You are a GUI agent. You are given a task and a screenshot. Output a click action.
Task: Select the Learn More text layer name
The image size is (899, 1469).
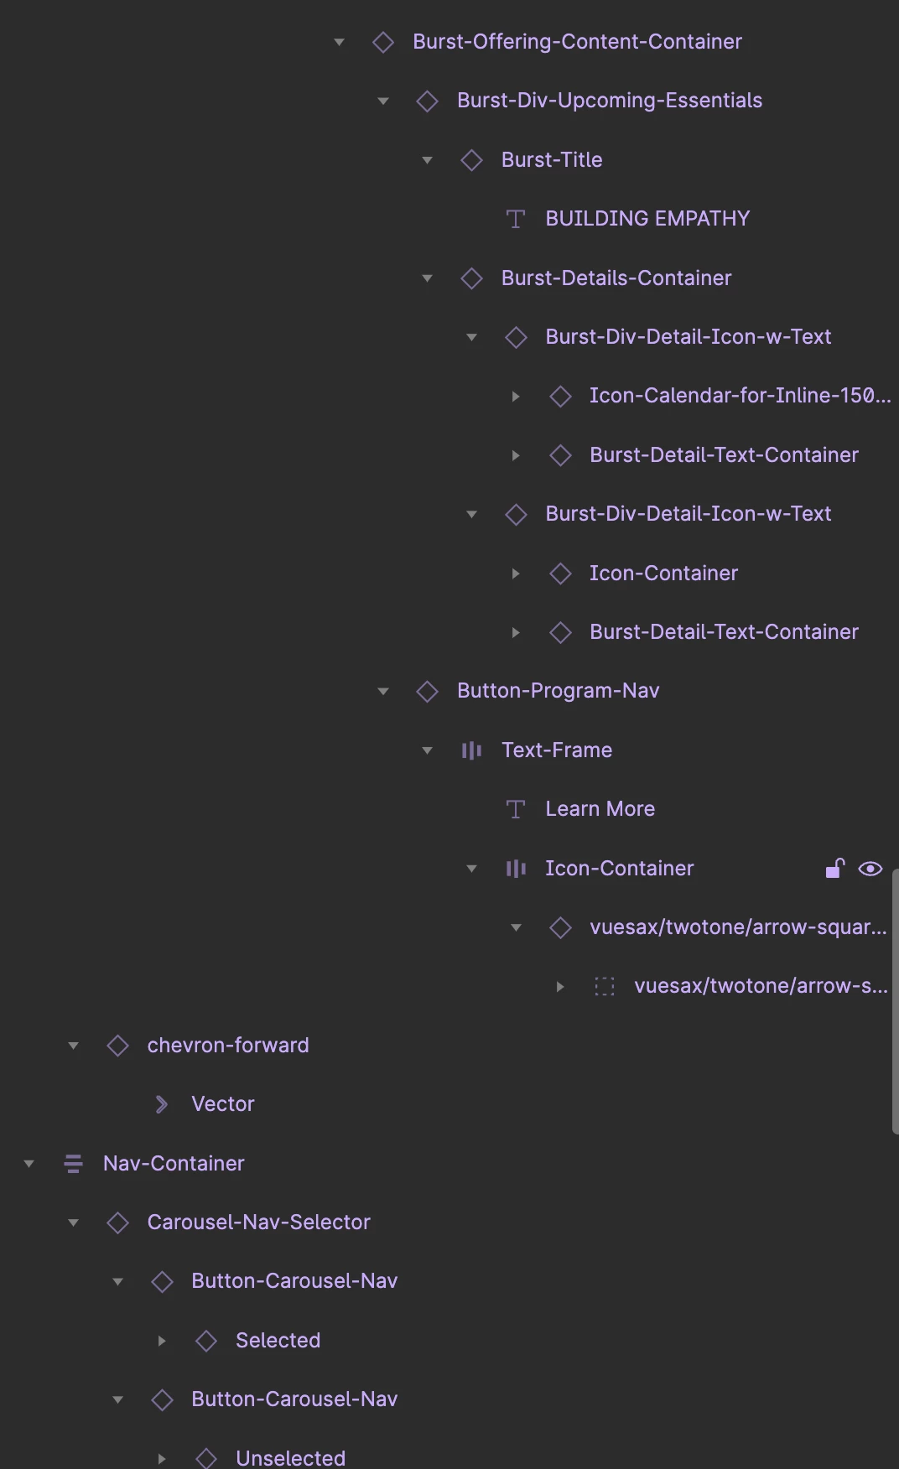[x=600, y=809]
